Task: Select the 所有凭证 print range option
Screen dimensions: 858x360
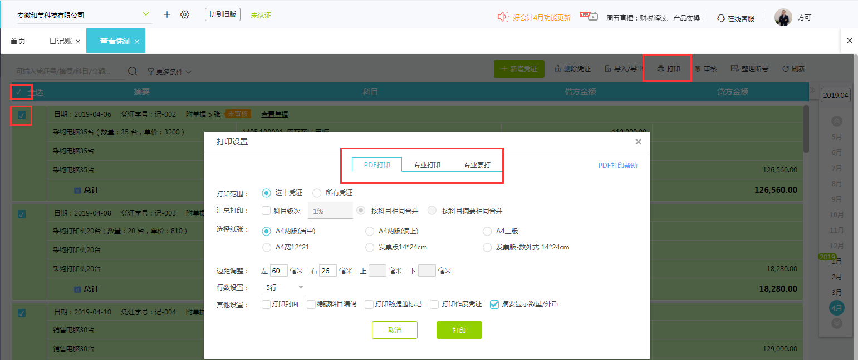Action: tap(317, 193)
